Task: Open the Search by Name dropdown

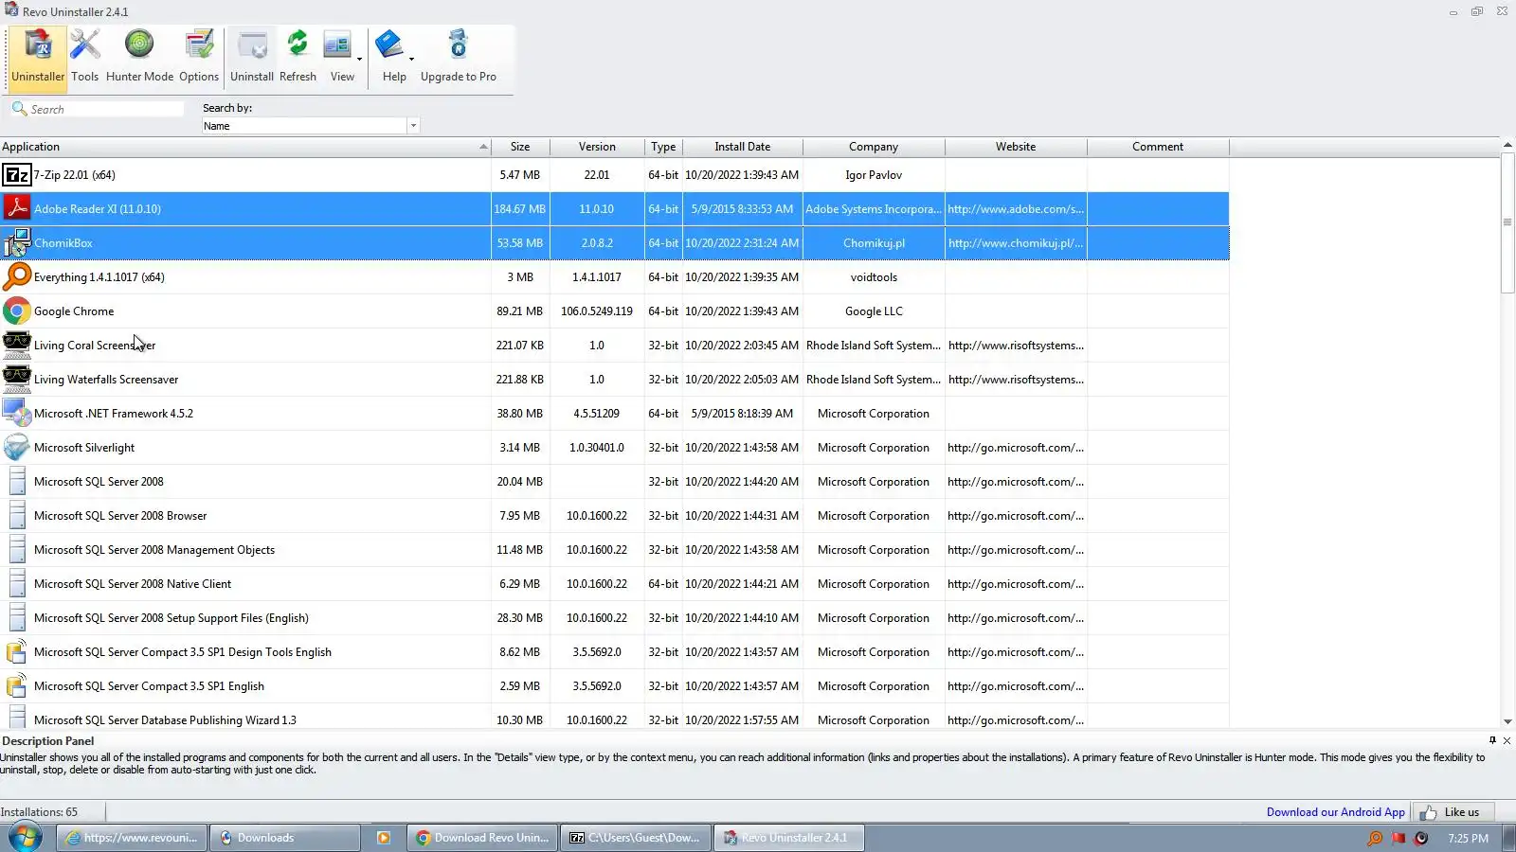Action: (x=413, y=126)
